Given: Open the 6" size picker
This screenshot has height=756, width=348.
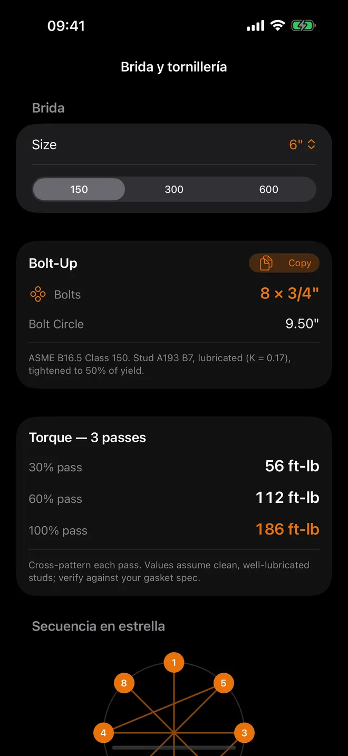Looking at the screenshot, I should (x=302, y=144).
